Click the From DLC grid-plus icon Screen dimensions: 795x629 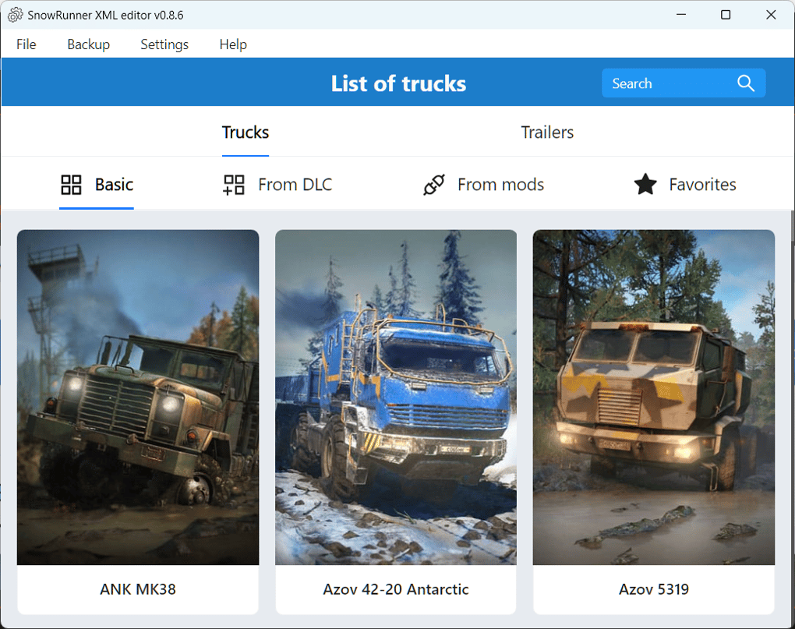(x=234, y=185)
